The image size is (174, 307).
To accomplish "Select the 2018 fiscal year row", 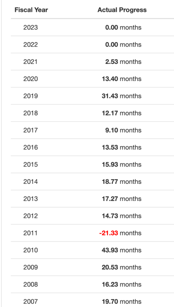I will click(x=93, y=113).
